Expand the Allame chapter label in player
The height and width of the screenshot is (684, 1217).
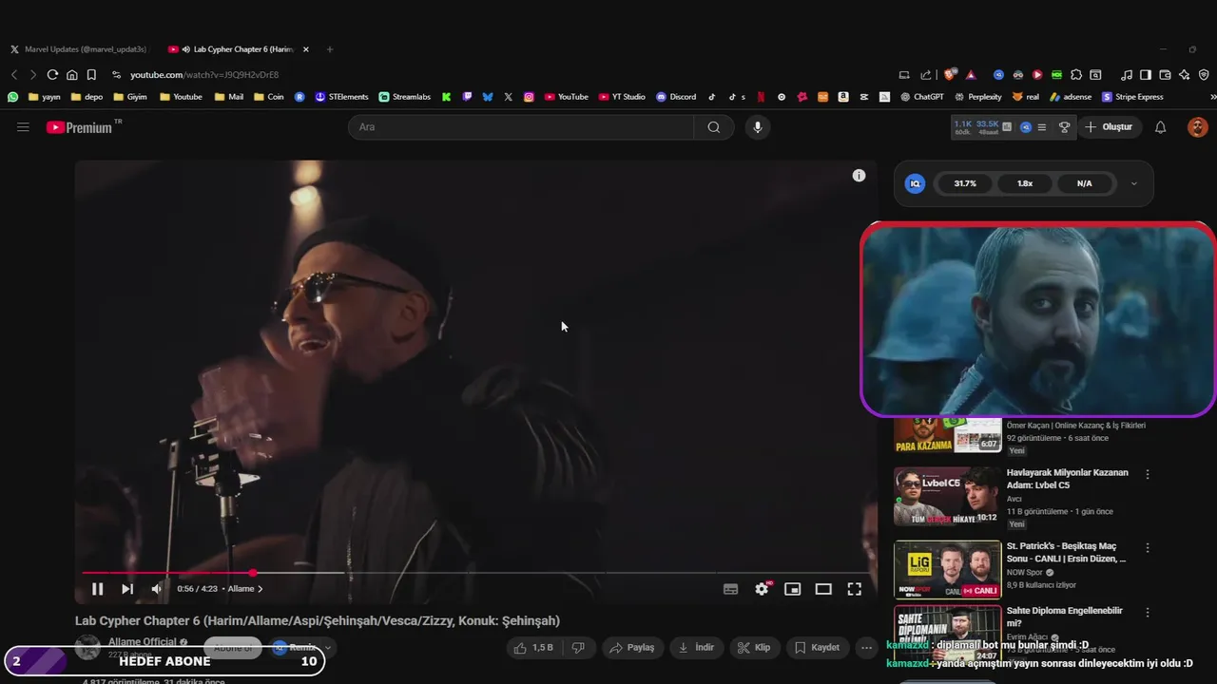click(x=245, y=589)
